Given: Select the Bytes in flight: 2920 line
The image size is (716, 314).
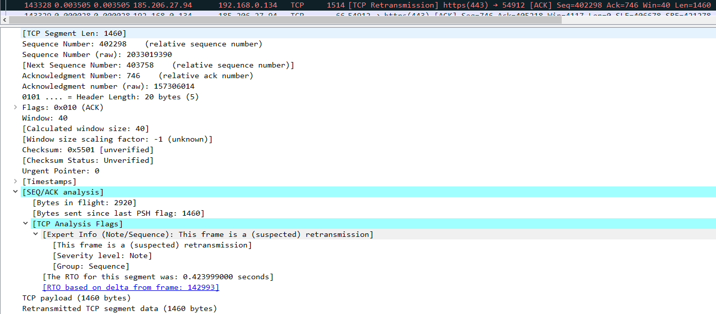Looking at the screenshot, I should 84,203.
